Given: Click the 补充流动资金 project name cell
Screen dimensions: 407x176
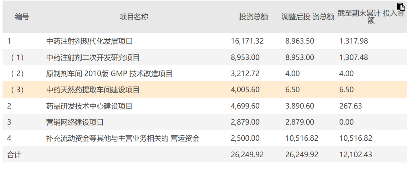Looking at the screenshot, I should pyautogui.click(x=123, y=139).
